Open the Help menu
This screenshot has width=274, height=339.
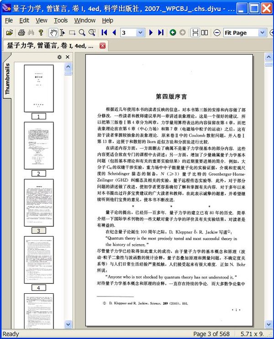(x=107, y=20)
